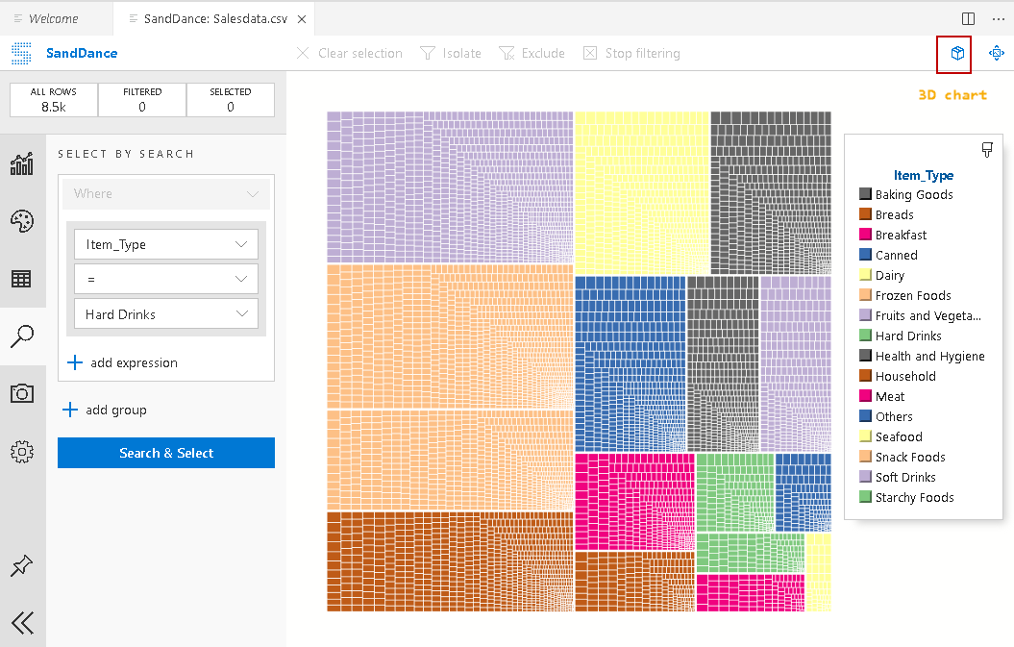Switch to the Welcome tab

[55, 17]
